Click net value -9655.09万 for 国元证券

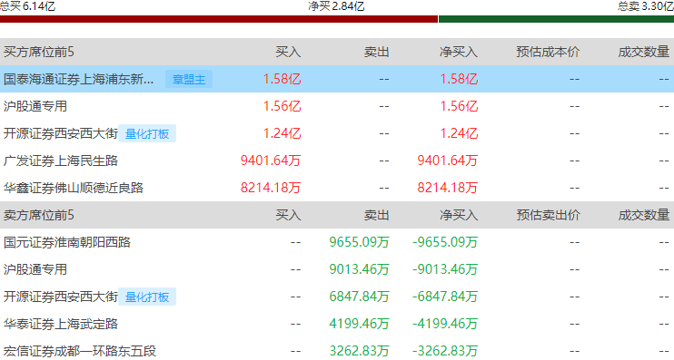(x=445, y=242)
